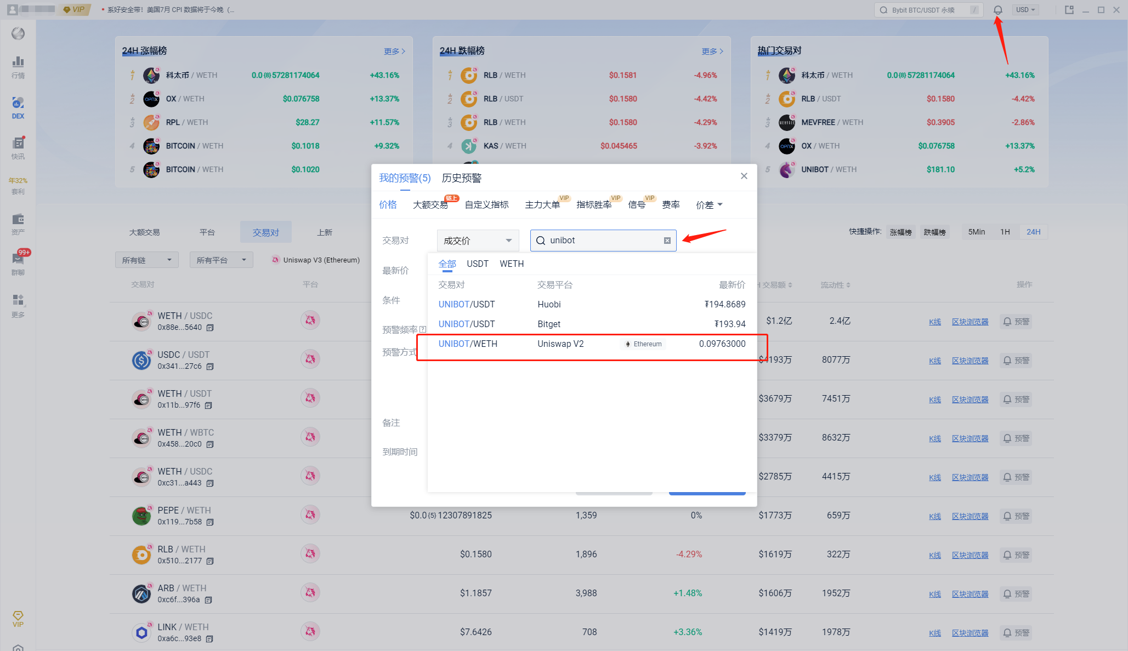Viewport: 1128px width, 651px height.
Task: Click 更多 link in 24H 涨幅榜
Action: point(394,52)
